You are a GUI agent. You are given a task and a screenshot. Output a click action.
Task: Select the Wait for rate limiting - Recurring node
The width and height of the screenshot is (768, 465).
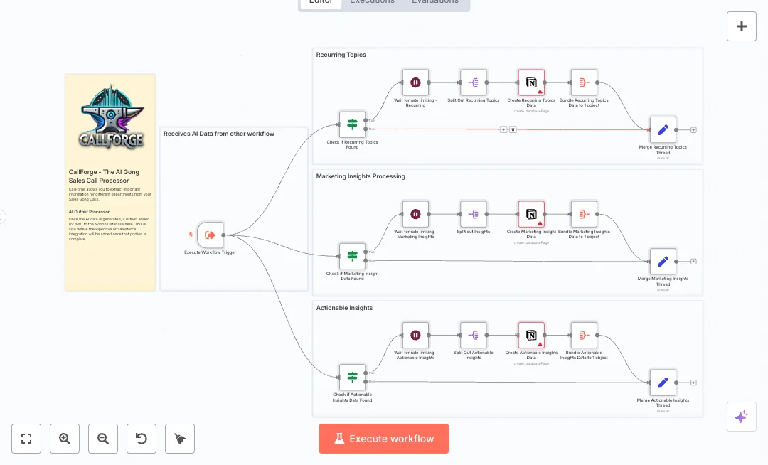415,82
